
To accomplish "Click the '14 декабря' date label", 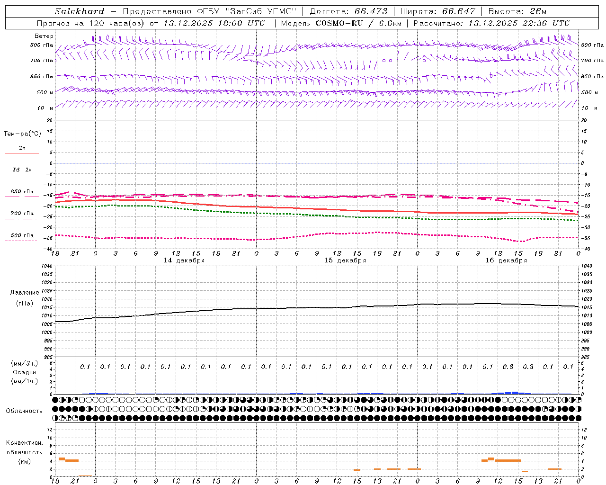I will [x=184, y=260].
